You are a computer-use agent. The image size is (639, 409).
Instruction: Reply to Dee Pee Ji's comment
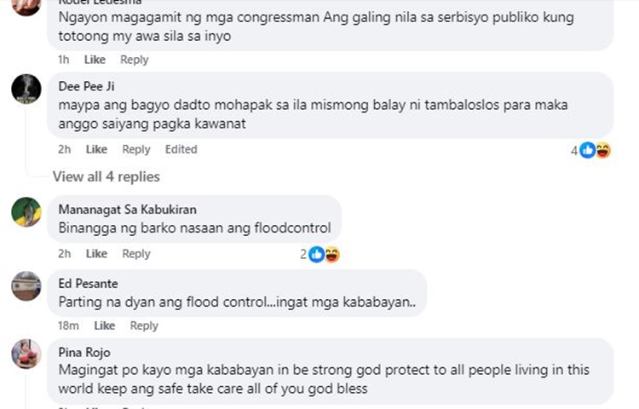click(135, 149)
